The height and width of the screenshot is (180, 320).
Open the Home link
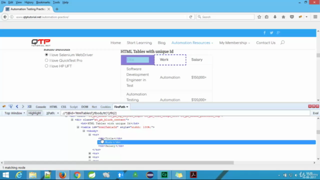pyautogui.click(x=115, y=42)
